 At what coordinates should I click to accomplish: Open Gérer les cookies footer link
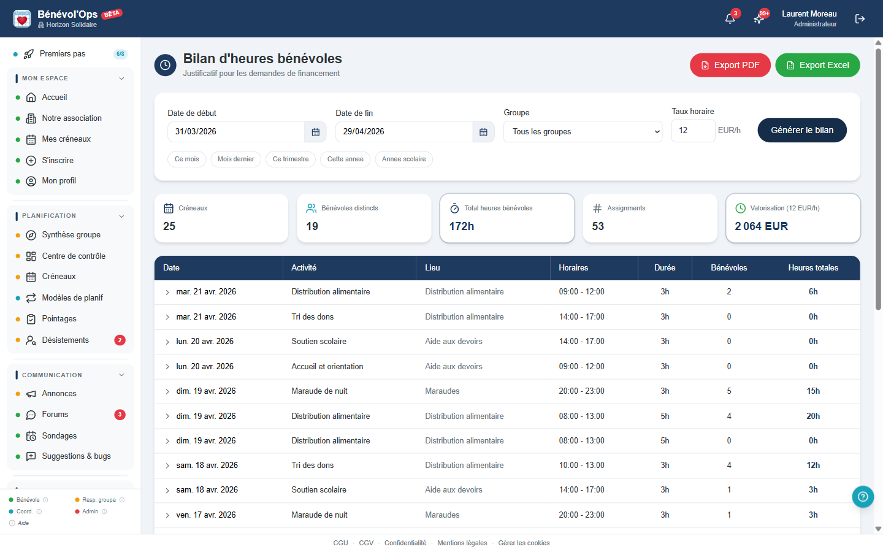tap(524, 543)
